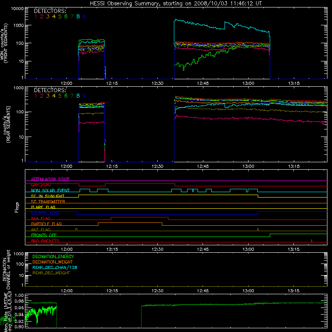332x332 pixels.
Task: Click detector 5 in the rear segments legend
Action: 60,96
